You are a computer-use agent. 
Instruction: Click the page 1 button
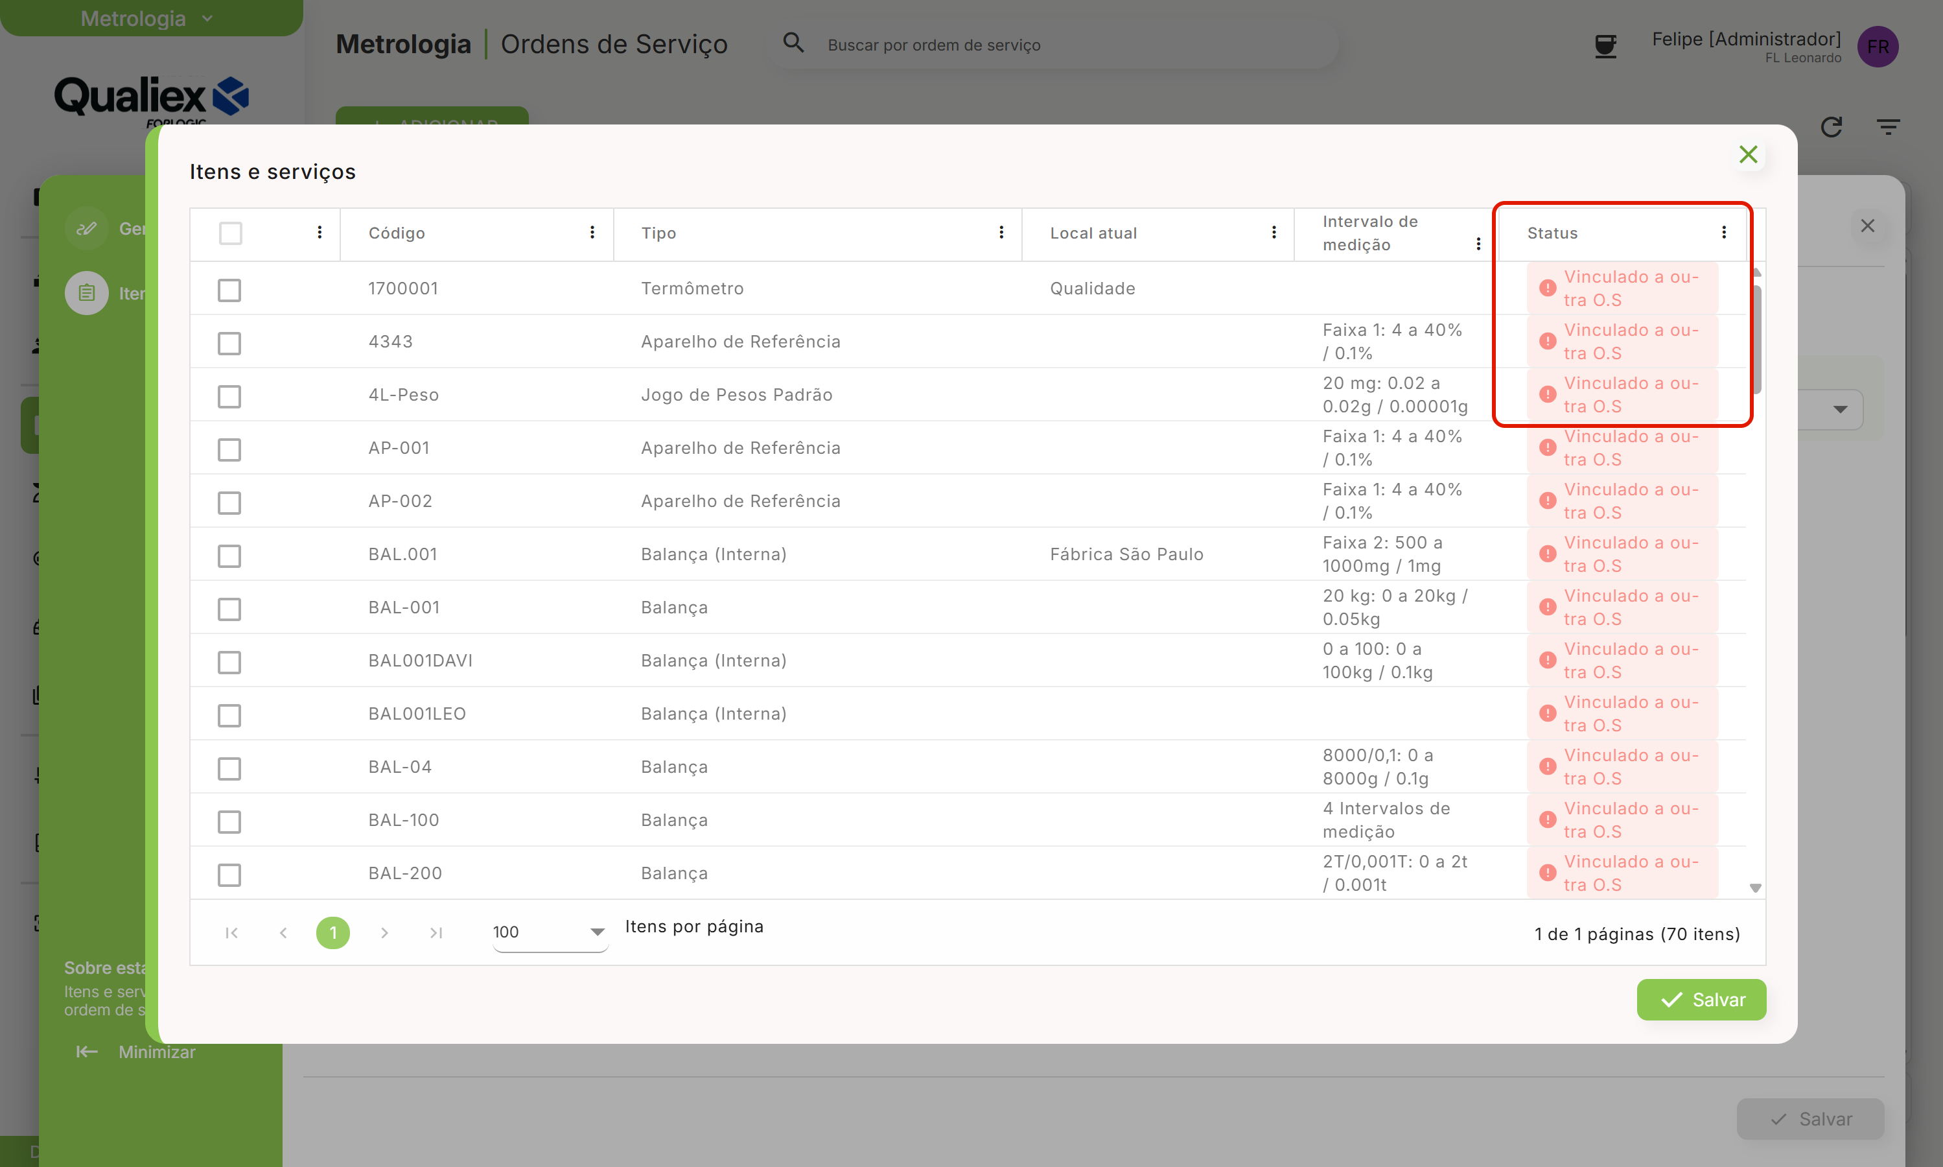point(333,933)
